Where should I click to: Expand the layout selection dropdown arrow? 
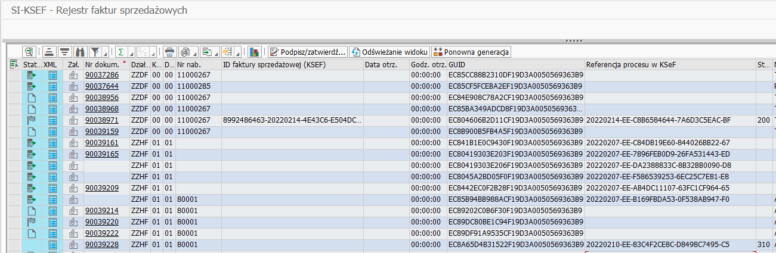(x=237, y=54)
